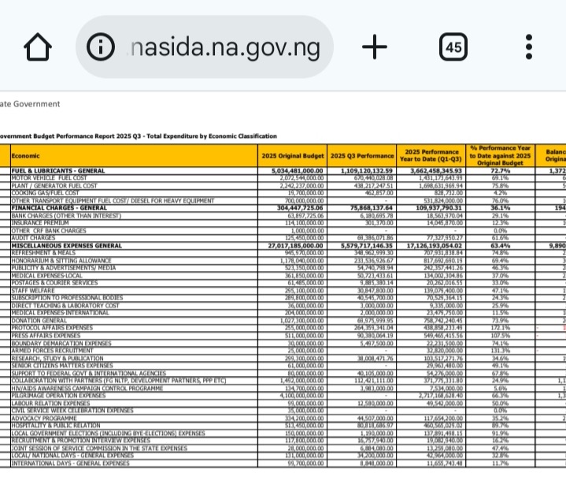
Task: Tap INTERNATIONAL DAYS - GENERAL EXPENSES row
Action: click(x=71, y=463)
